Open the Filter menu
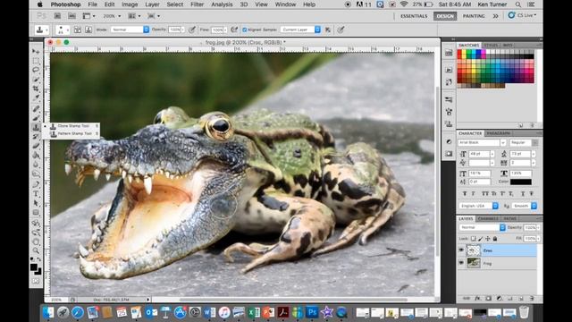This screenshot has width=572, height=322. click(x=197, y=4)
